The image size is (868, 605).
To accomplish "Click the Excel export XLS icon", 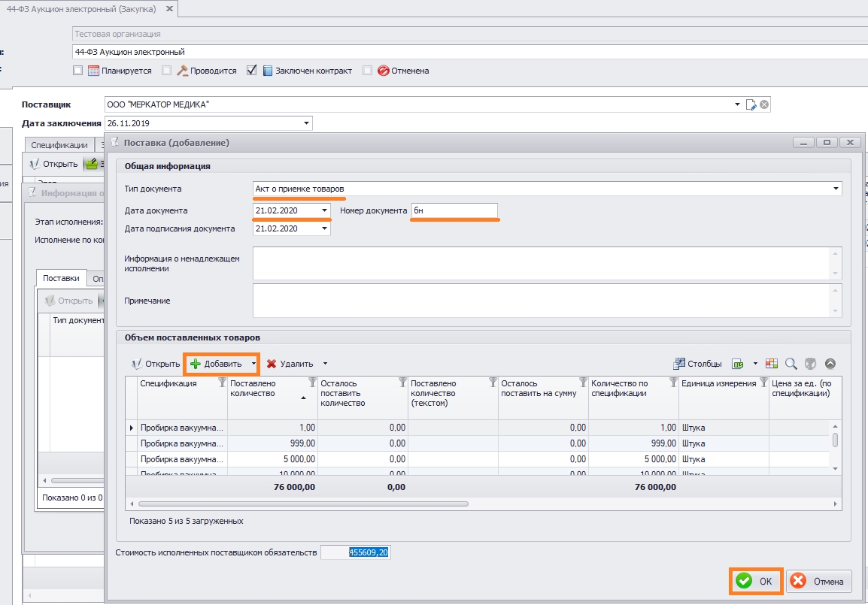I will point(738,364).
